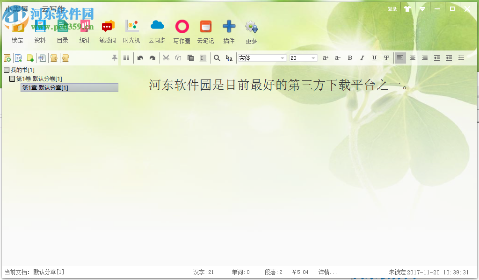Click the 登录 login link

pyautogui.click(x=392, y=8)
